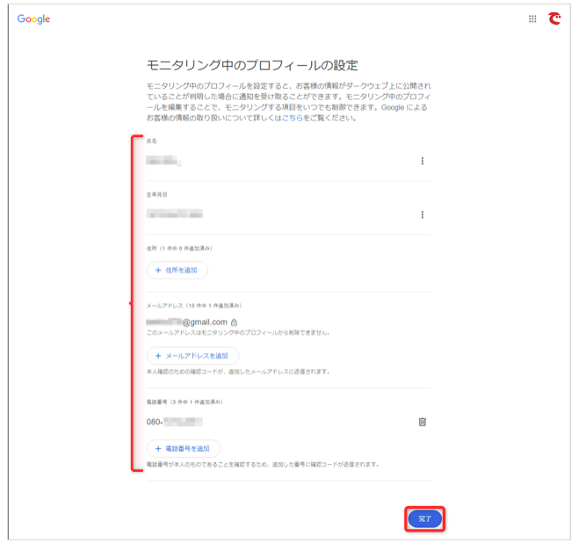Delete the 080 phone number via trash icon
Viewport: 579px width, 550px height.
click(422, 422)
